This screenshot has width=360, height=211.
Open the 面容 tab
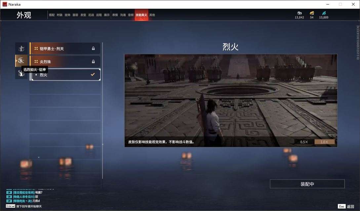pos(75,15)
